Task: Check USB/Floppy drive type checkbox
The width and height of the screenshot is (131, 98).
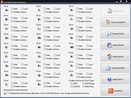Action: click(x=84, y=83)
